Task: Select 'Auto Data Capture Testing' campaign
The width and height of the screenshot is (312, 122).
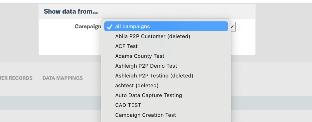Action: (166, 95)
